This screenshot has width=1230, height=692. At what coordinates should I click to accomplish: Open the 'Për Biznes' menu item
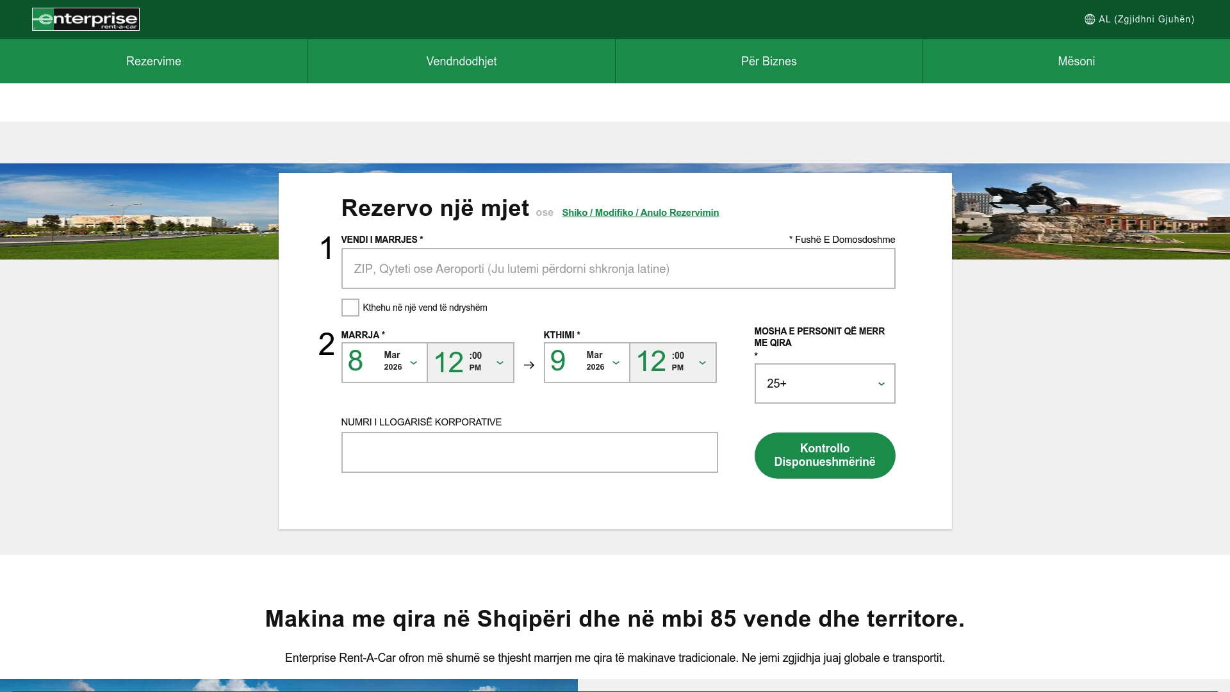tap(768, 61)
